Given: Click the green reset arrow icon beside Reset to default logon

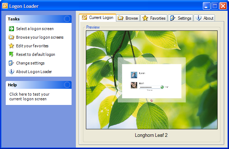Looking at the screenshot, I should (11, 54).
